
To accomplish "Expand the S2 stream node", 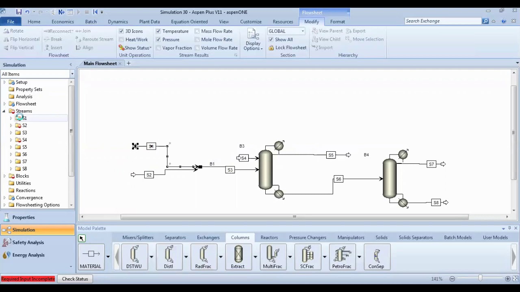I will point(11,126).
